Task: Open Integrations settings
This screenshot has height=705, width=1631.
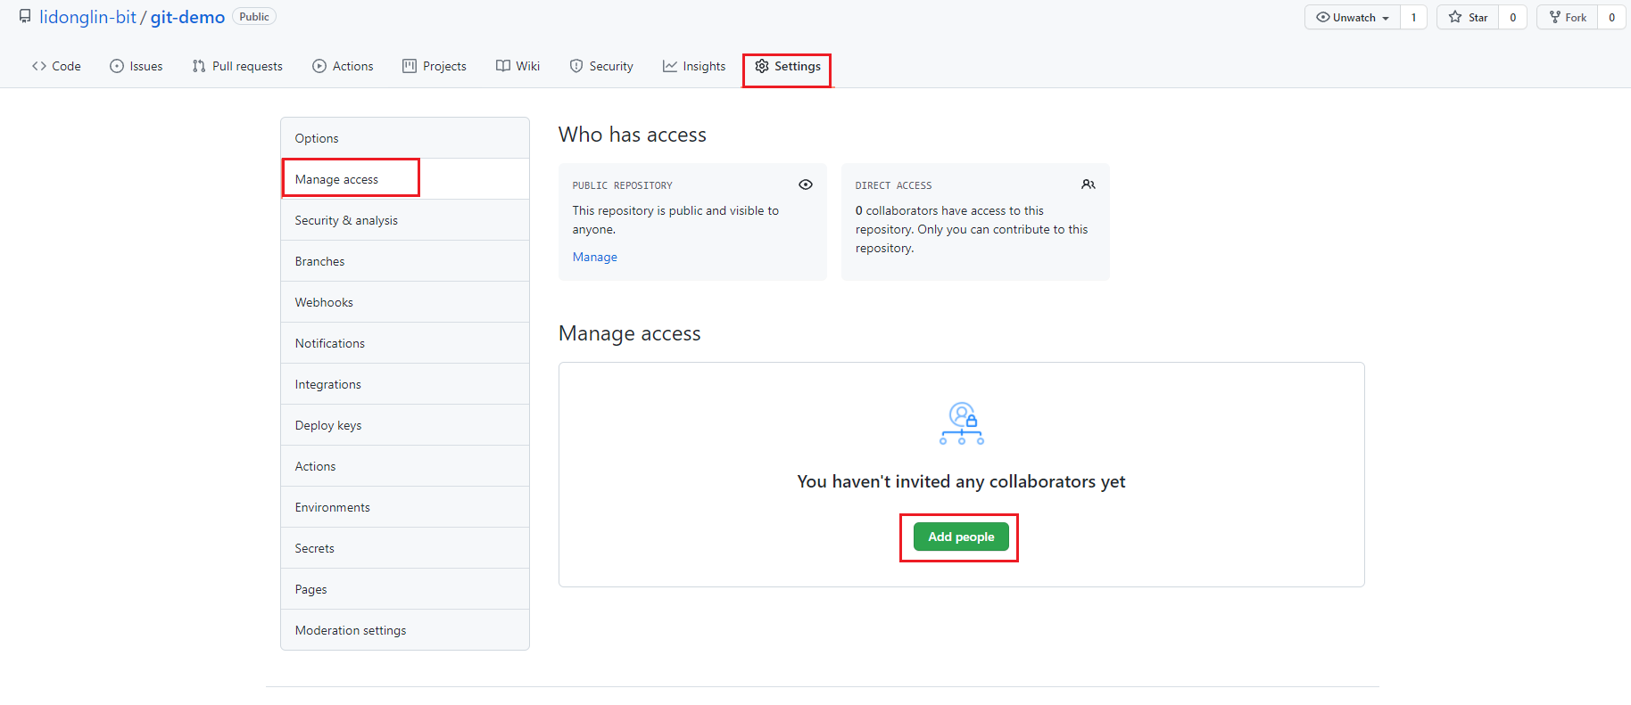Action: coord(405,384)
